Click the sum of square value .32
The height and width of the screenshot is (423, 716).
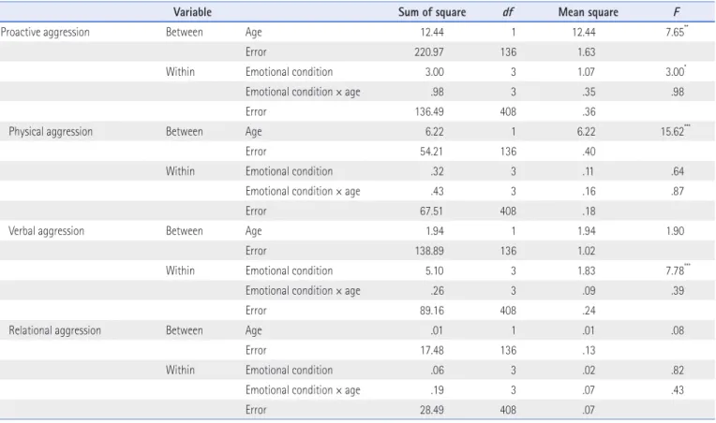coord(437,171)
